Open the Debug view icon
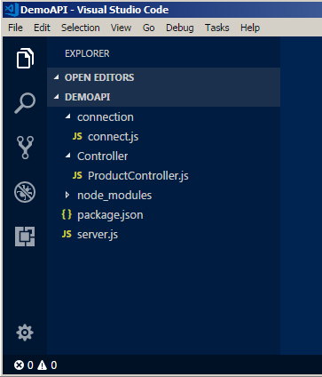 [25, 192]
